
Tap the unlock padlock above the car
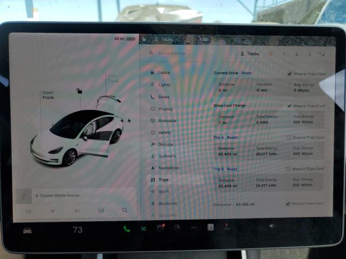point(79,91)
